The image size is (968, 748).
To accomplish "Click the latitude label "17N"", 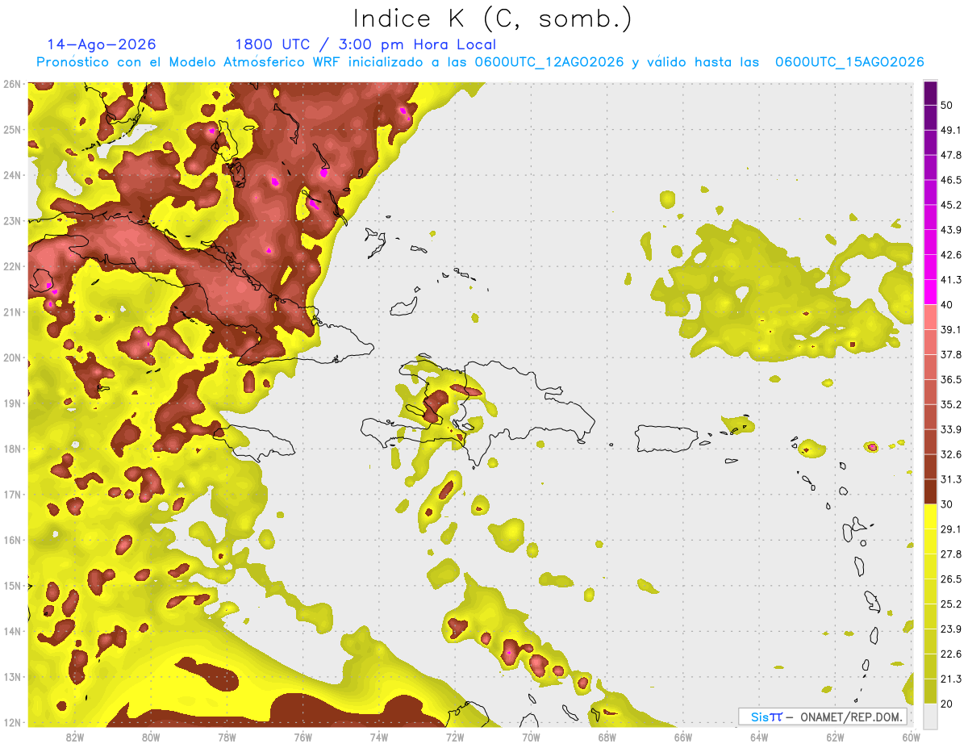I will pyautogui.click(x=12, y=494).
